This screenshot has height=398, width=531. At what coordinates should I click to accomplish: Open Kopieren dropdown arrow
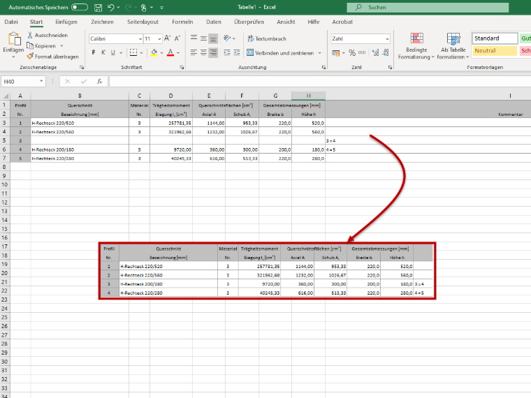click(61, 45)
